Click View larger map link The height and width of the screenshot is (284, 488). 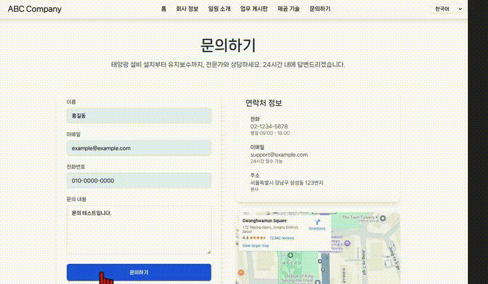pyautogui.click(x=255, y=246)
